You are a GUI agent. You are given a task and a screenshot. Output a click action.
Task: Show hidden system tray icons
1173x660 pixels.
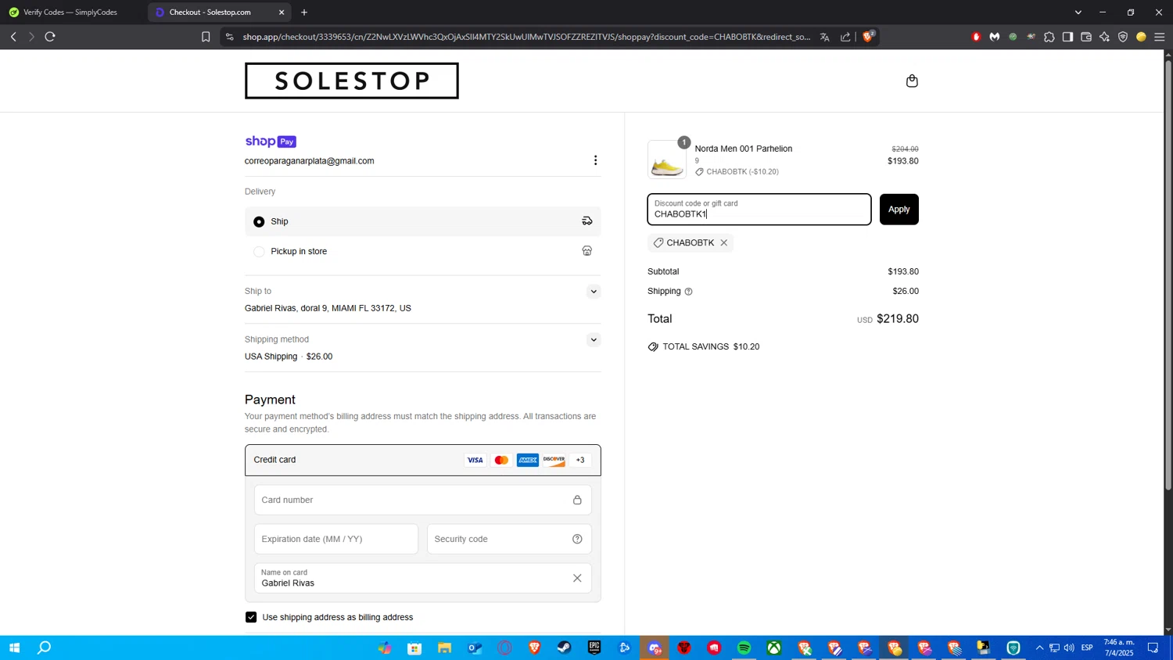(1039, 647)
